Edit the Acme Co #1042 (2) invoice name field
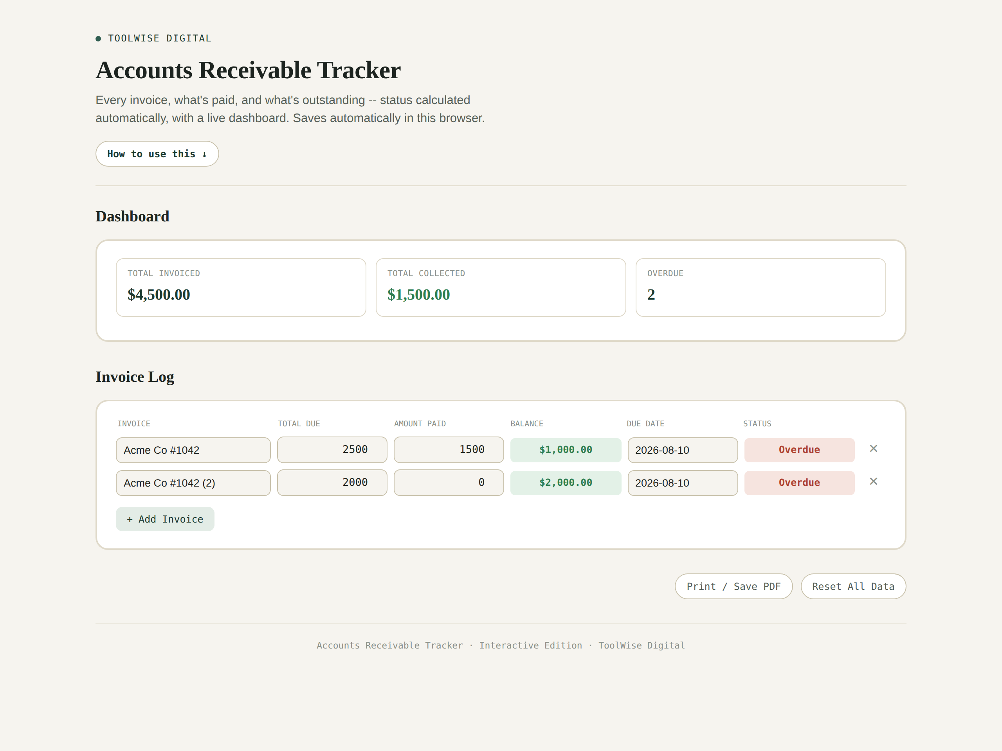Image resolution: width=1002 pixels, height=751 pixels. pos(193,483)
